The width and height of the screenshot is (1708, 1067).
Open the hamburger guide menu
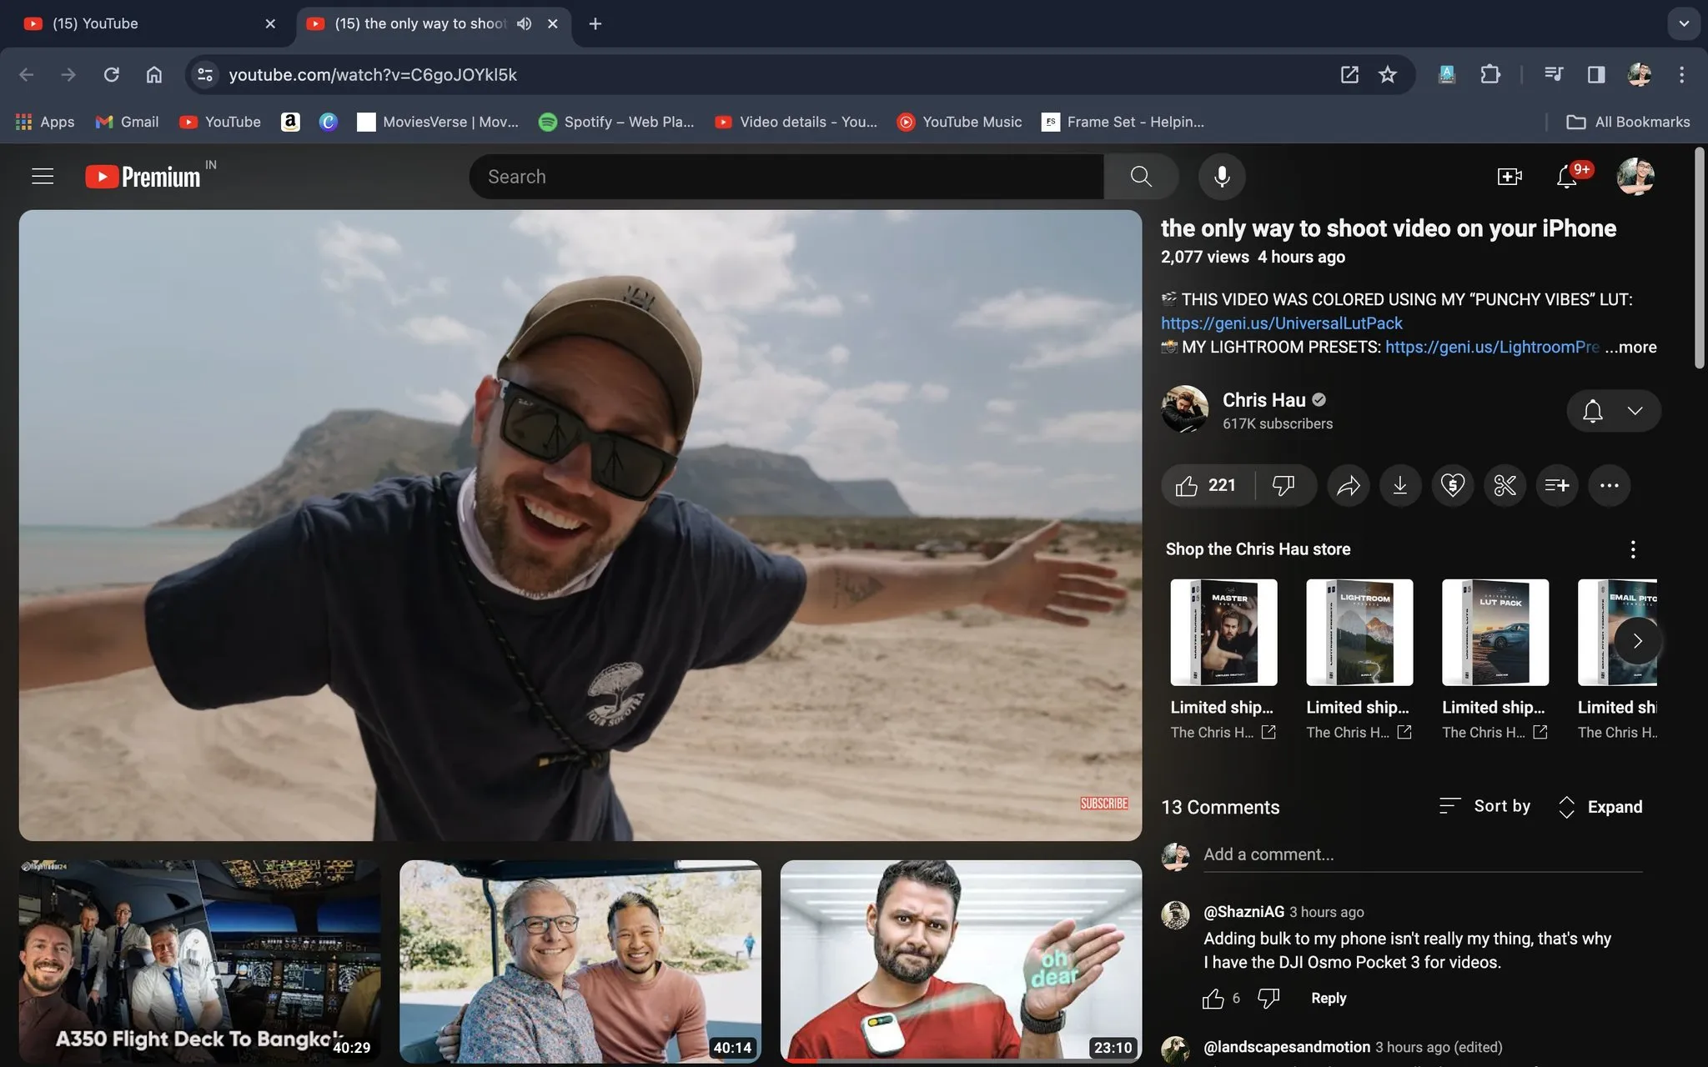coord(43,177)
